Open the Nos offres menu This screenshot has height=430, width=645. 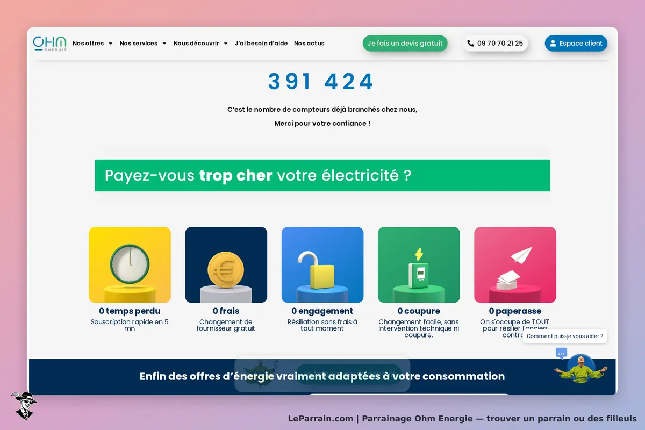click(x=88, y=44)
